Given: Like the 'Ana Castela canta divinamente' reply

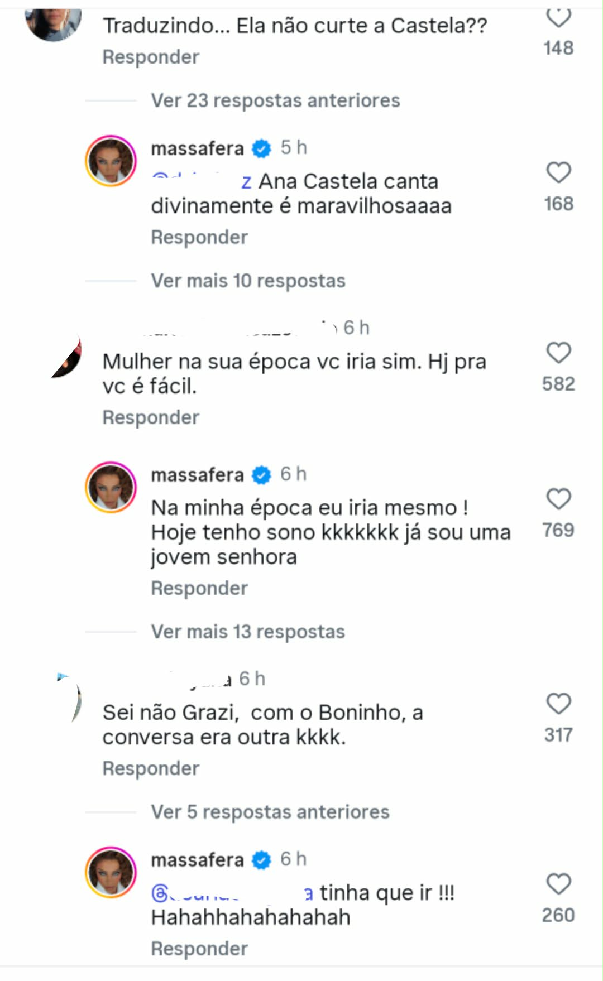Looking at the screenshot, I should [558, 173].
